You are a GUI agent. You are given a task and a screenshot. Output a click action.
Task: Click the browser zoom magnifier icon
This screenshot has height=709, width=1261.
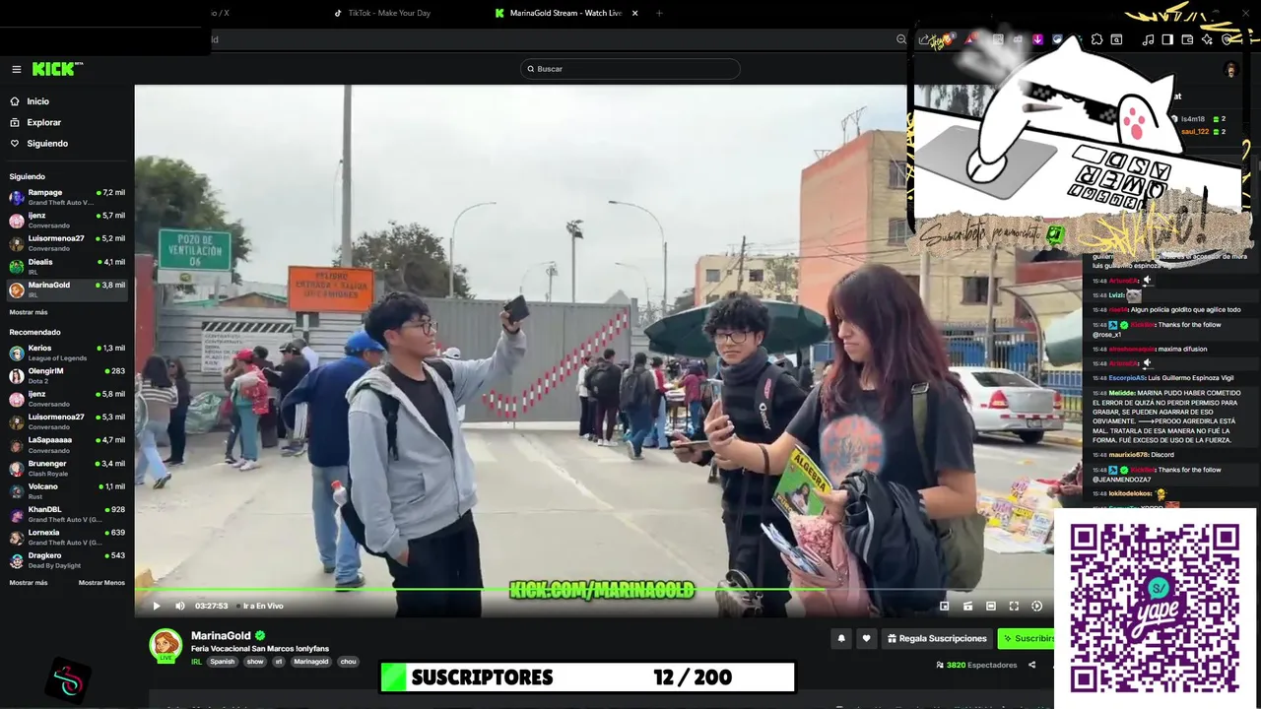point(900,39)
